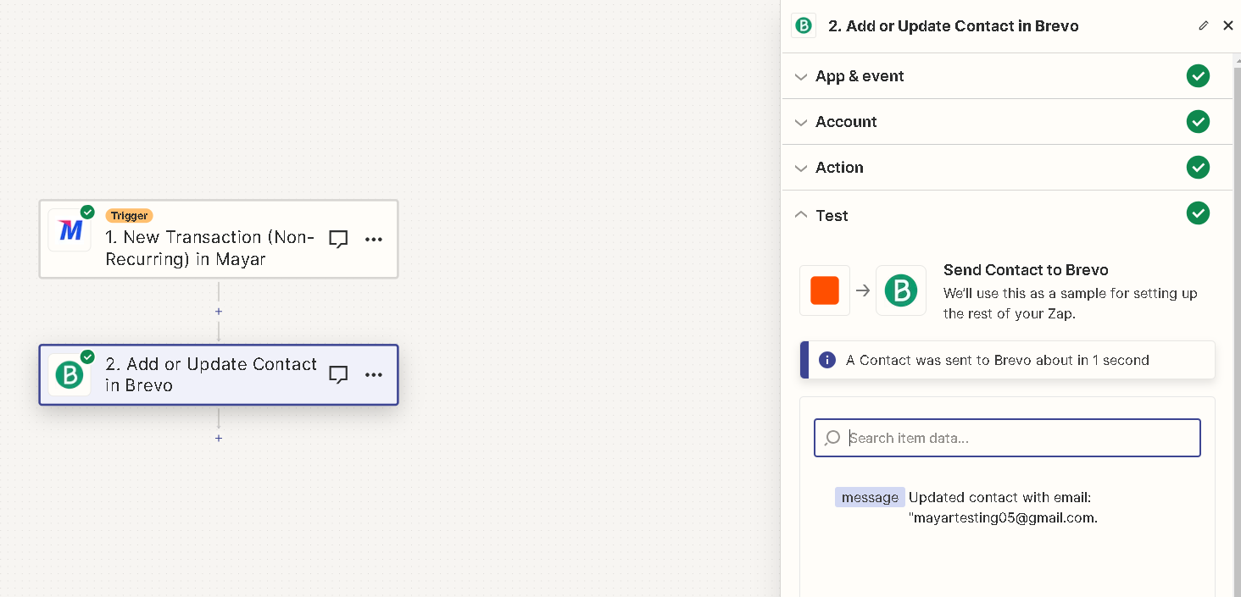Screen dimensions: 1241x597
Task: Click the Brevo logo in panel header
Action: 803,26
